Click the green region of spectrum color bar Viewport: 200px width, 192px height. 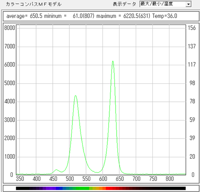click(82, 188)
